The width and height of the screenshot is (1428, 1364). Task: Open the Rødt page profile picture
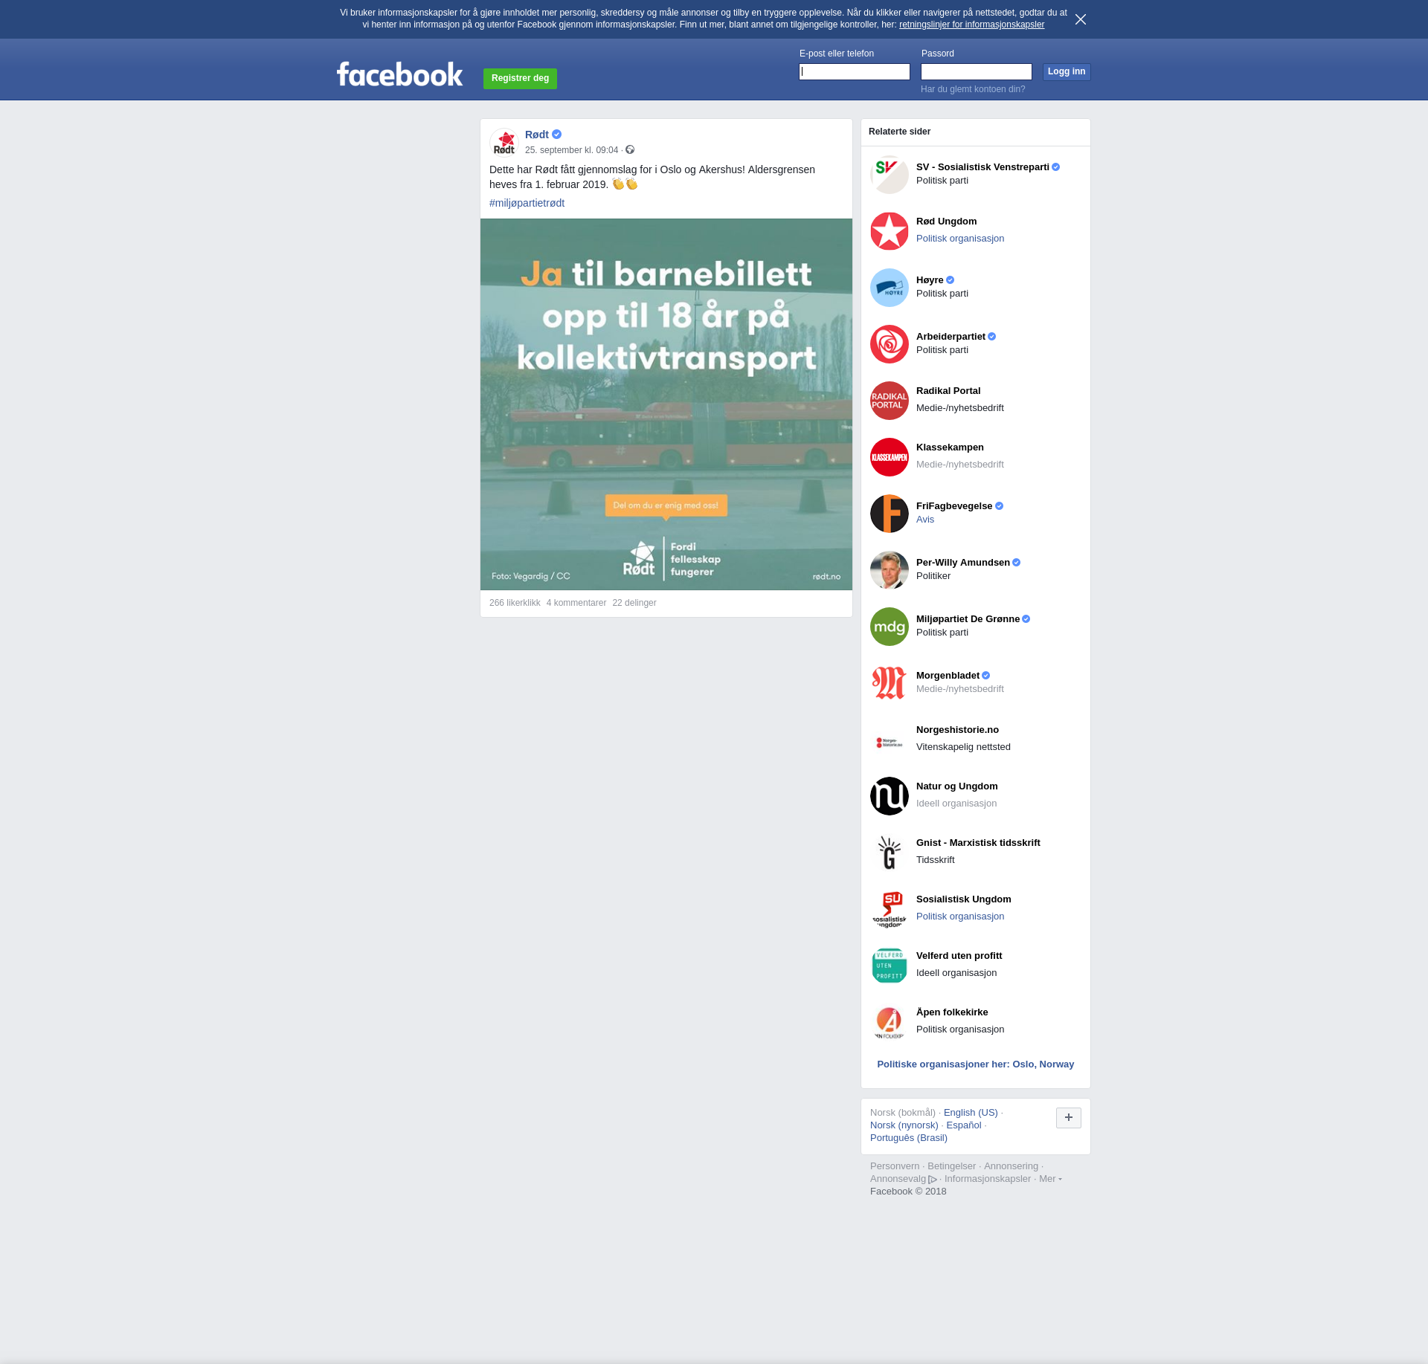click(504, 143)
